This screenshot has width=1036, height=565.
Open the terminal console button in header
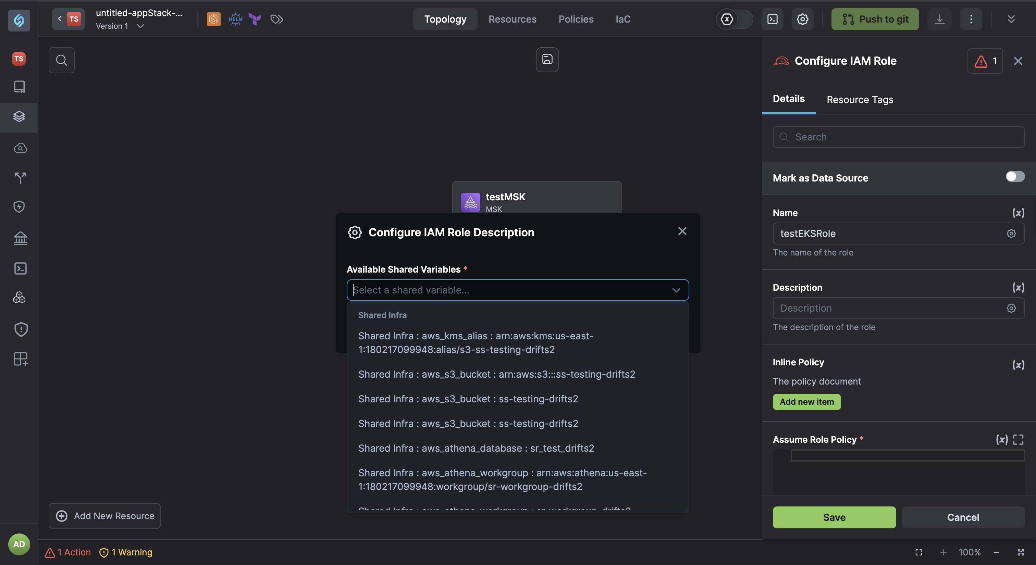click(x=772, y=19)
